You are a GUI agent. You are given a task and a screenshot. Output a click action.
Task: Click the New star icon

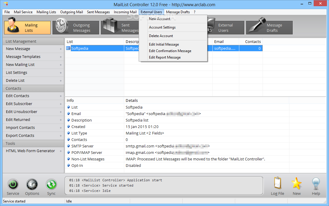tap(297, 183)
